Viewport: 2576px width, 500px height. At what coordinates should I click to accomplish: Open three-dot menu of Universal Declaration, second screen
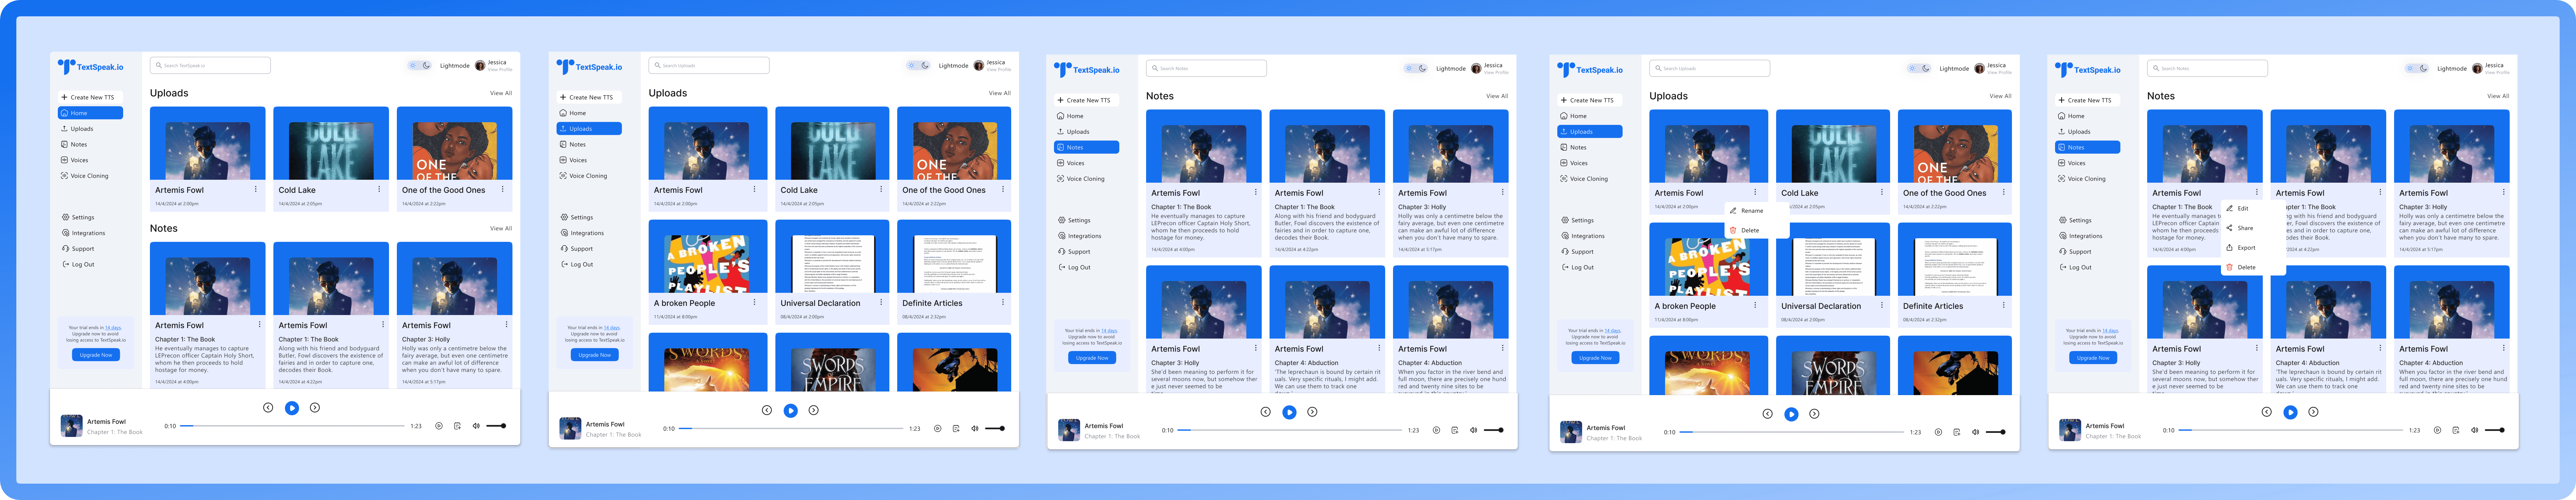click(881, 302)
